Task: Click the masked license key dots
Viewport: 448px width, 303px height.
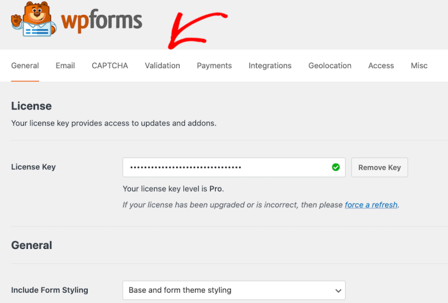Action: [184, 167]
